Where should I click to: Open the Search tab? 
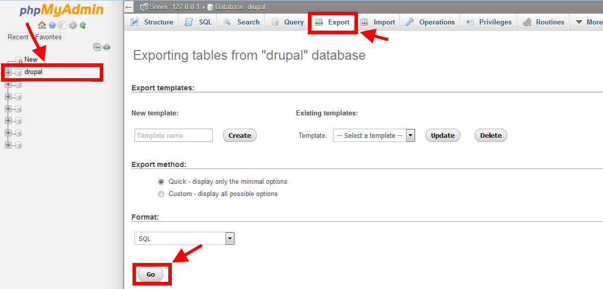241,22
